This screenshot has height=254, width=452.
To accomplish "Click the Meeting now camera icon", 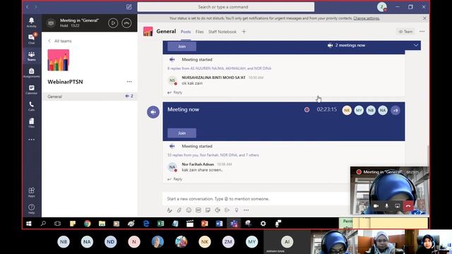I will tap(153, 112).
